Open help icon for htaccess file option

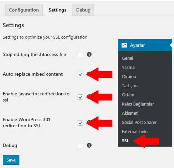coord(89,54)
